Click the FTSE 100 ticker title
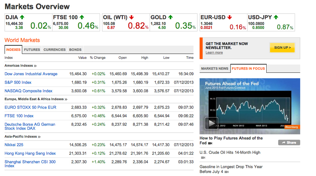Image resolution: width=316 pixels, height=176 pixels. click(x=65, y=17)
